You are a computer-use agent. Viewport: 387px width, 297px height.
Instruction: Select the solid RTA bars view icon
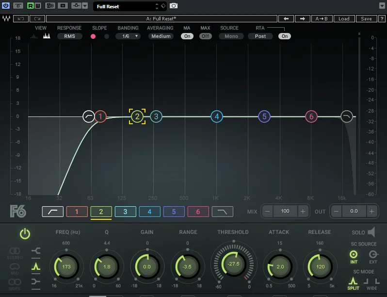tap(47, 36)
